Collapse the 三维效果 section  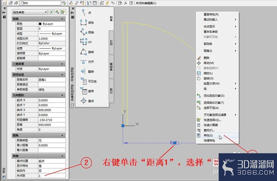click(x=62, y=64)
